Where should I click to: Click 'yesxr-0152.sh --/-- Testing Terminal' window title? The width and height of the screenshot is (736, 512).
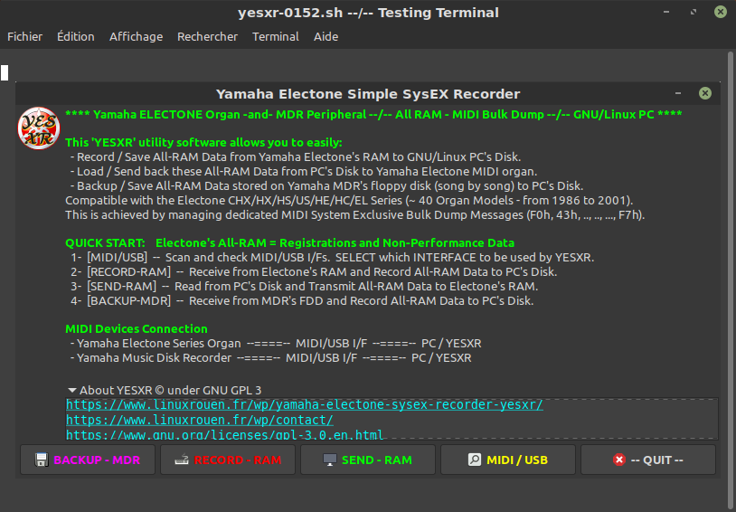tap(368, 13)
